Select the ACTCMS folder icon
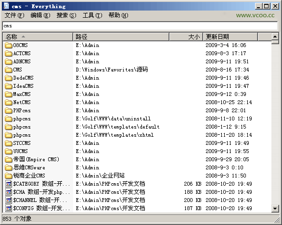The height and width of the screenshot is (225, 282). (9, 53)
